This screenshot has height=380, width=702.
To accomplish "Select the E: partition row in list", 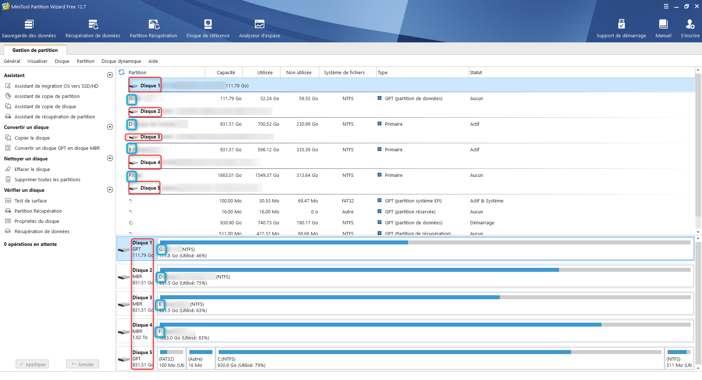I will click(x=405, y=149).
